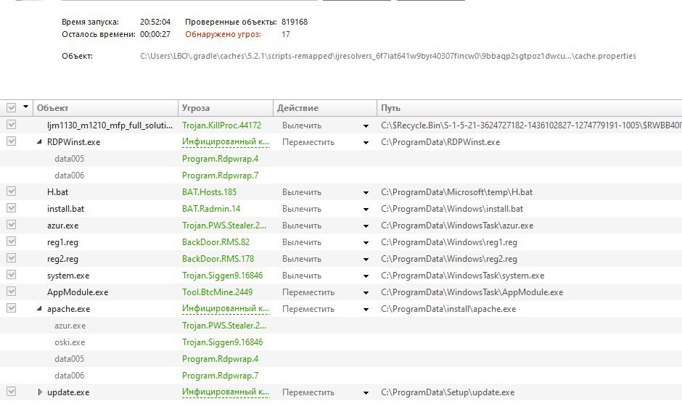
Task: Toggle the reg2.reg checkbox
Action: (12, 258)
